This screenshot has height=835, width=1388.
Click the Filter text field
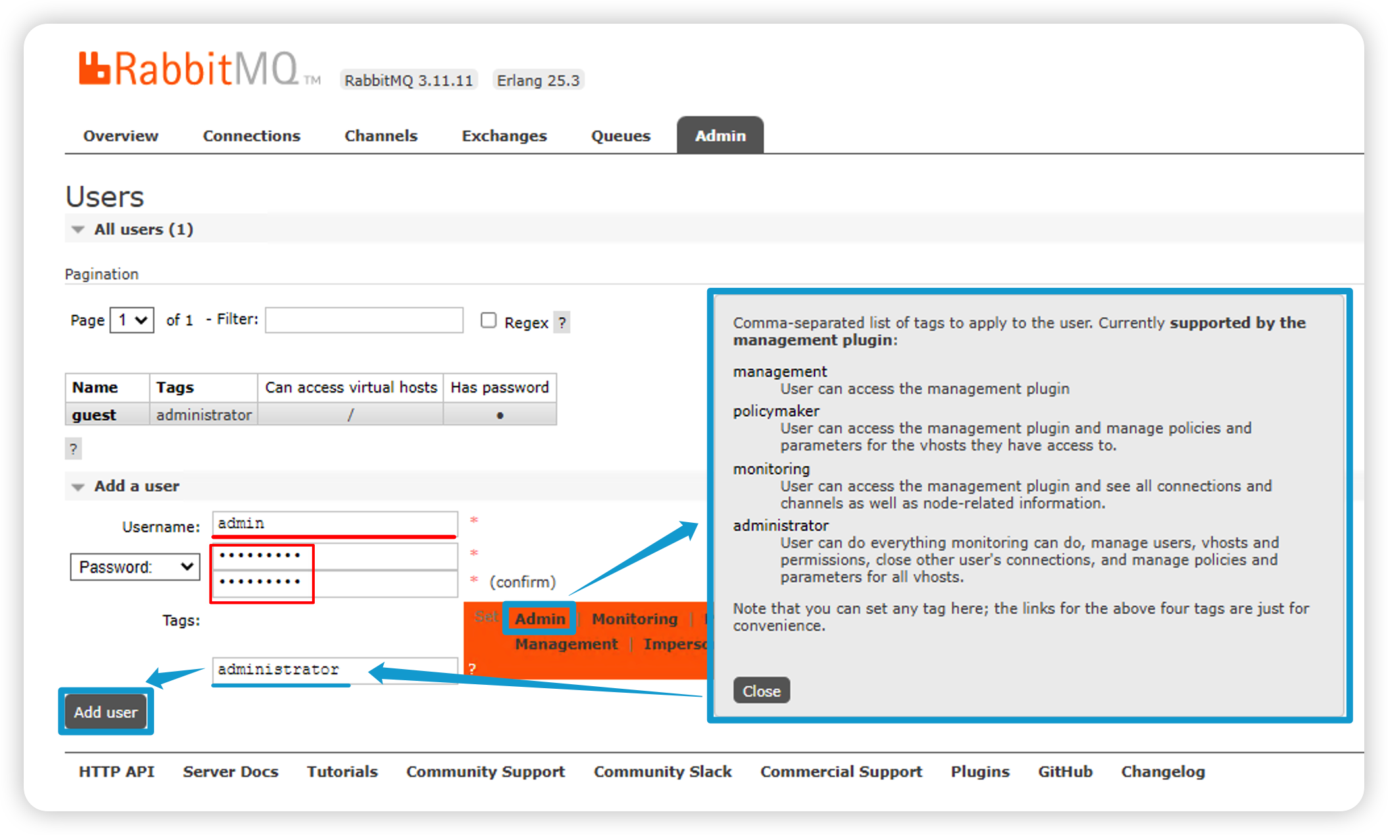coord(364,320)
